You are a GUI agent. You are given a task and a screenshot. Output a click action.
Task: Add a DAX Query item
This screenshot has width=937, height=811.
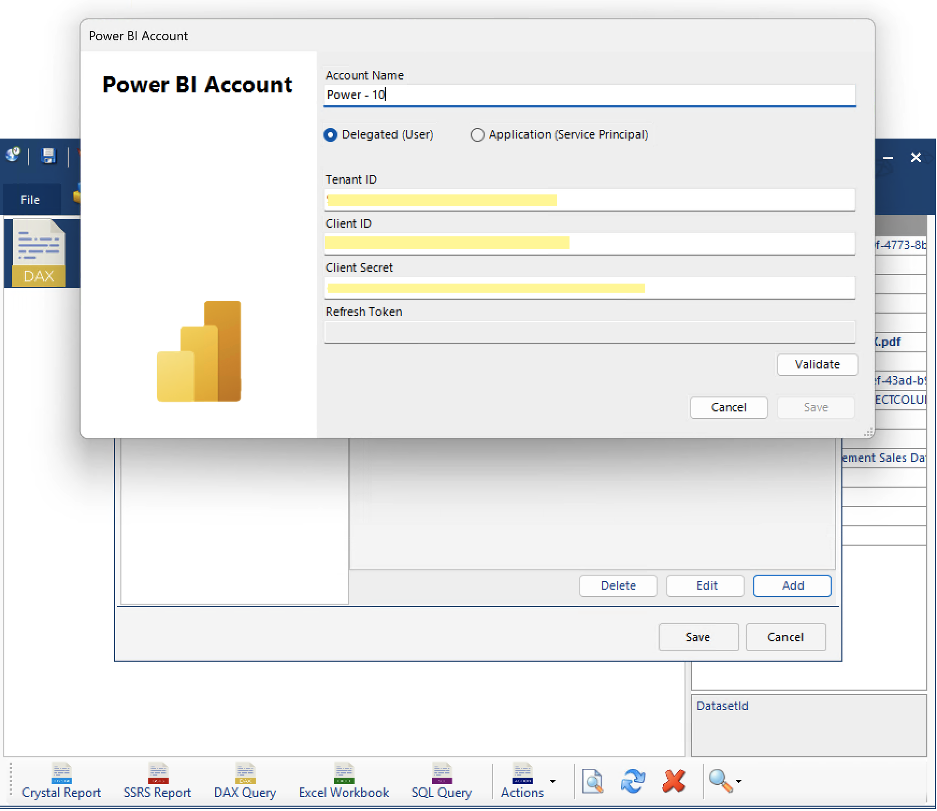245,781
